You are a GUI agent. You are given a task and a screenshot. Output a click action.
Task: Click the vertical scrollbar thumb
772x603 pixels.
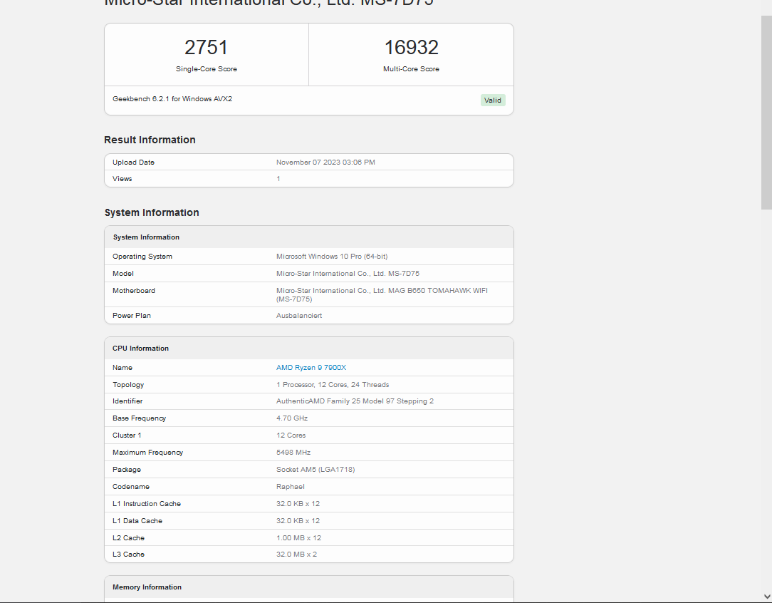pos(766,113)
